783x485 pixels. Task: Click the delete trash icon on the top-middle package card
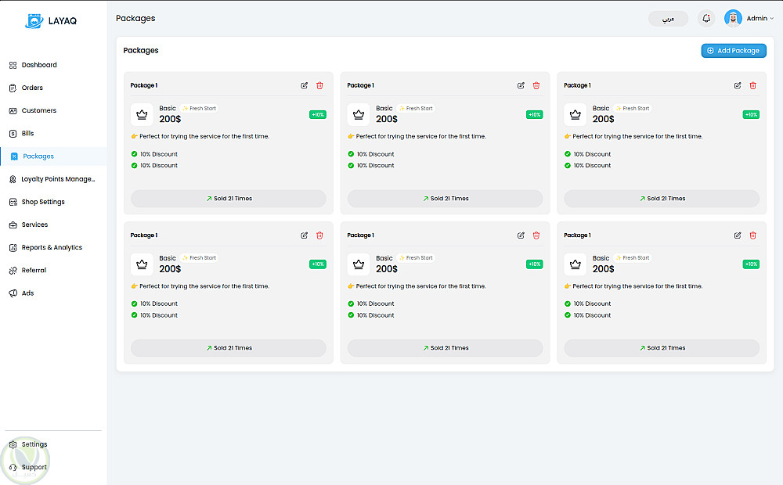tap(536, 85)
